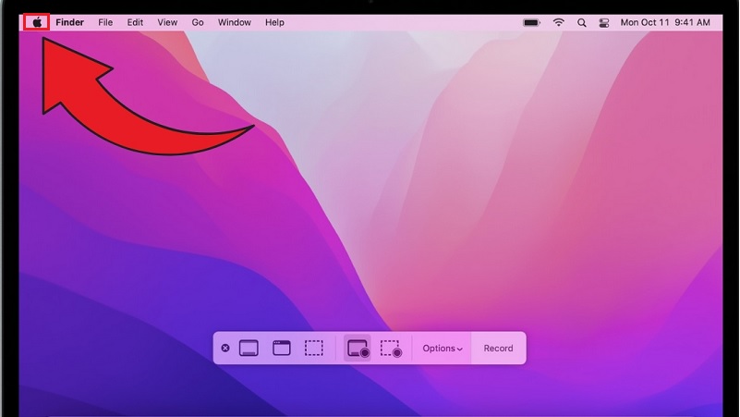Select Capture Selected Window
This screenshot has width=740, height=417.
pos(282,348)
